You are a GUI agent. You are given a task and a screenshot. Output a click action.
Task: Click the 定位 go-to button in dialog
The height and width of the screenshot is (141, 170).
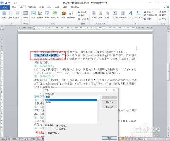pos(109,107)
